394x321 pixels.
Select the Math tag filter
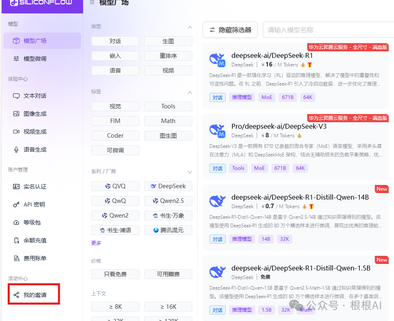pos(168,121)
